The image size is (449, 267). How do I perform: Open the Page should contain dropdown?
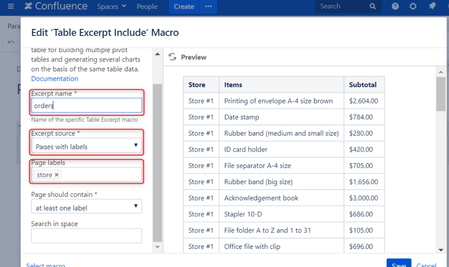[x=86, y=207]
